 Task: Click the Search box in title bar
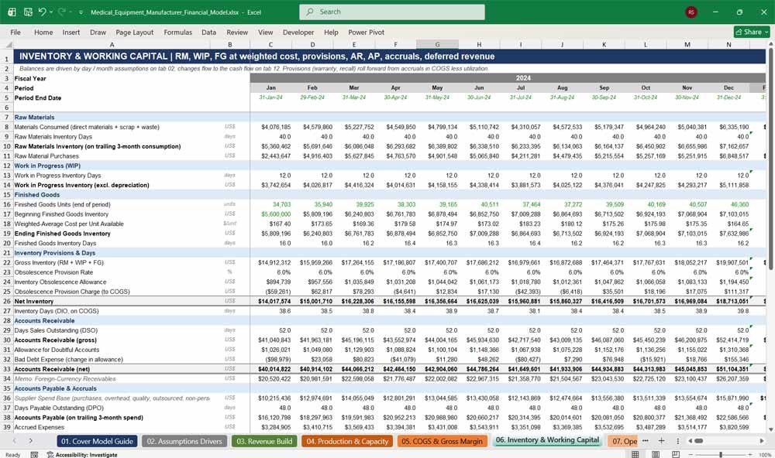(392, 12)
